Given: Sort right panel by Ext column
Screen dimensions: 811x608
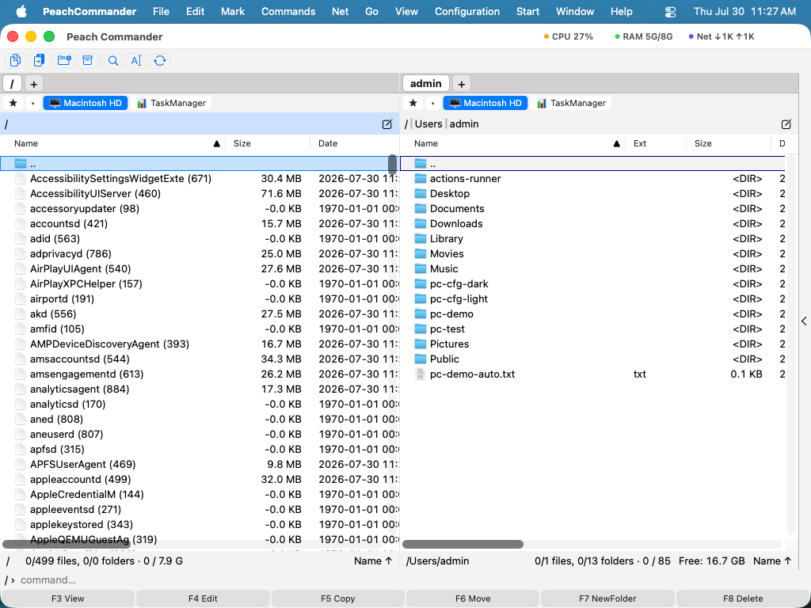Looking at the screenshot, I should tap(656, 143).
